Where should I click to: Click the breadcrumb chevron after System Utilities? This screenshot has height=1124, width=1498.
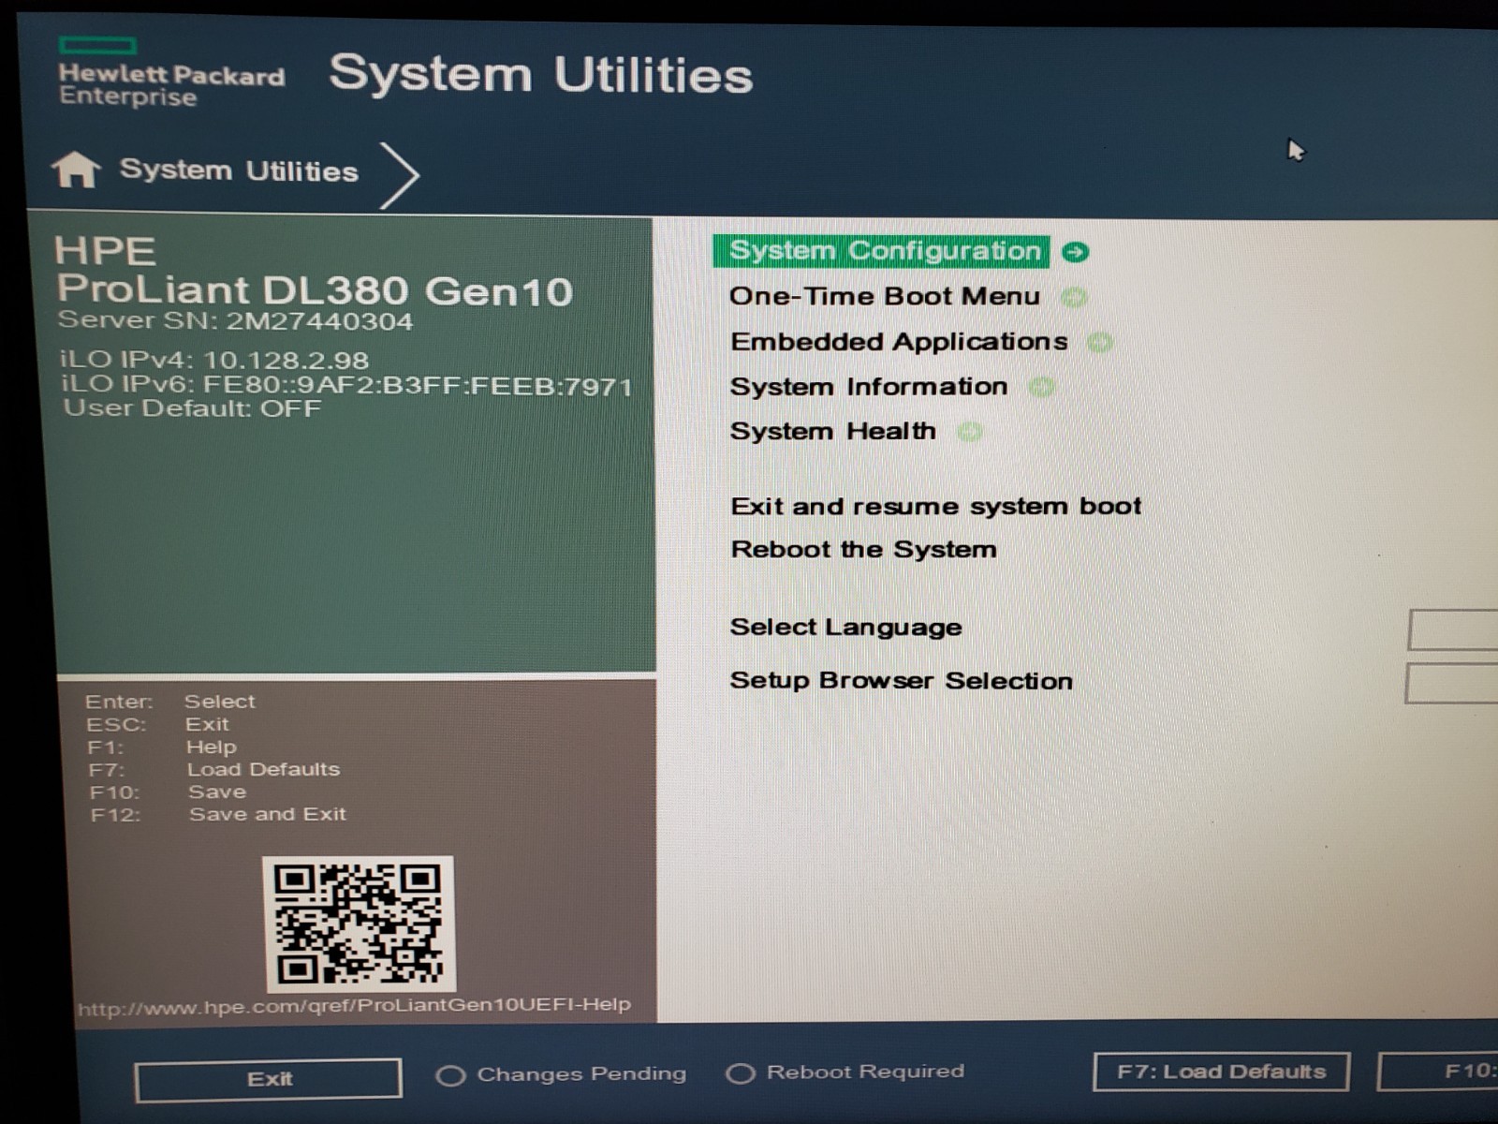401,174
